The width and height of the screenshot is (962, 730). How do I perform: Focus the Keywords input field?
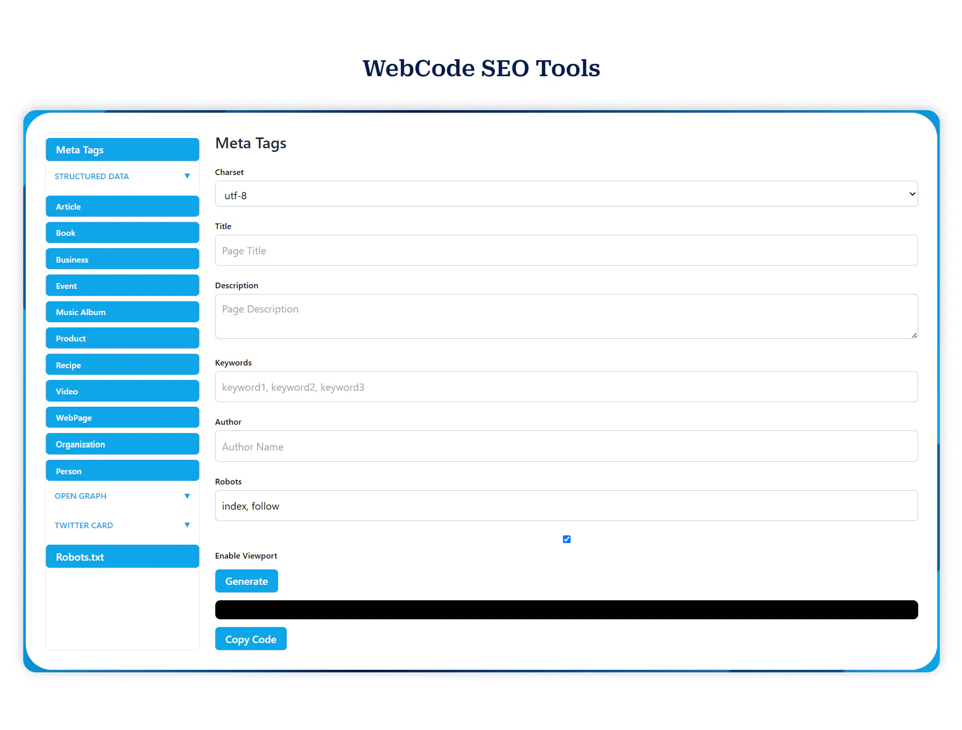pyautogui.click(x=566, y=387)
